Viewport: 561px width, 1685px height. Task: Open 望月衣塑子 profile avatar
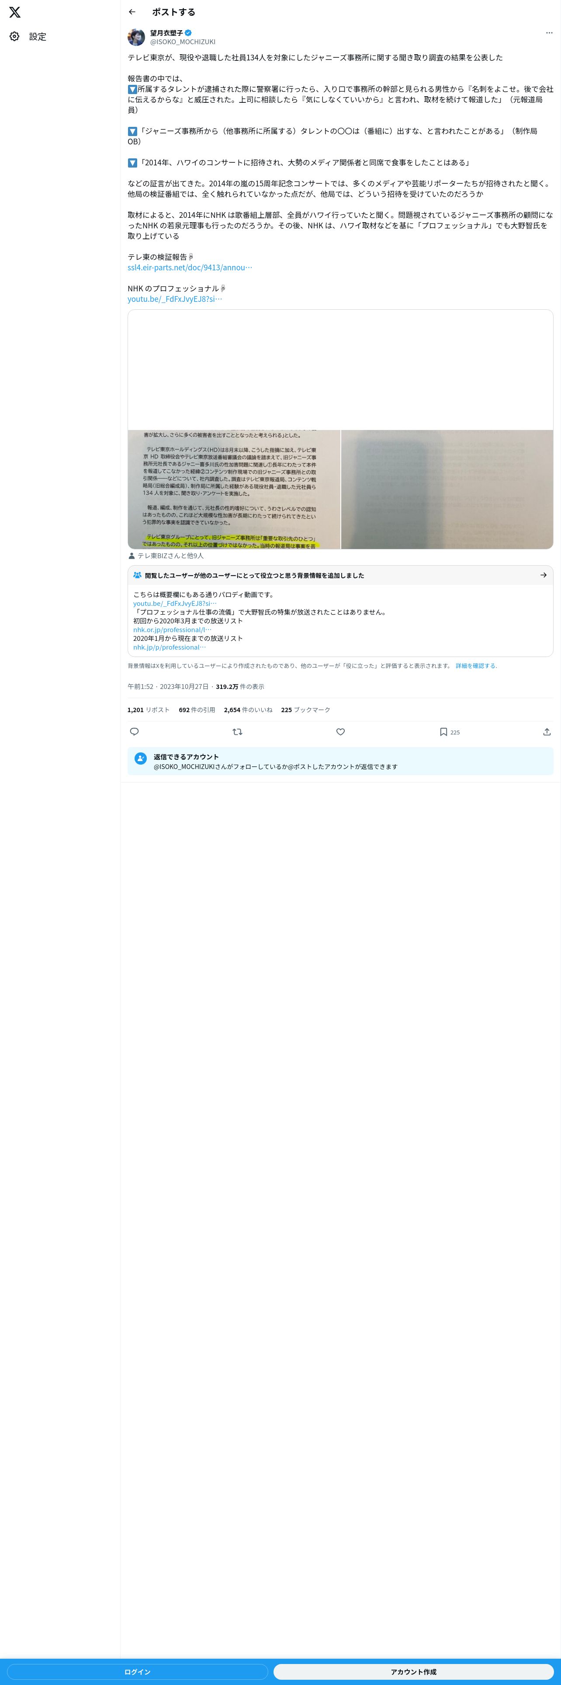click(136, 37)
